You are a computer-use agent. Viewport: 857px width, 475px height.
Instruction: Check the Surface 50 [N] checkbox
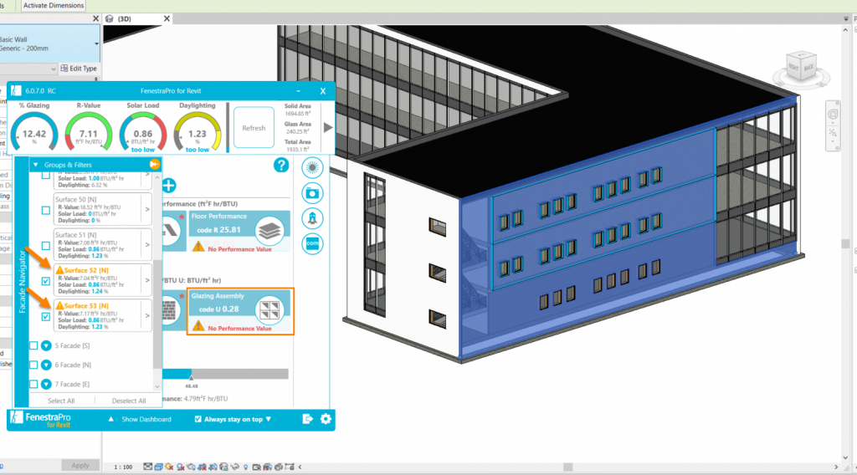pos(46,210)
